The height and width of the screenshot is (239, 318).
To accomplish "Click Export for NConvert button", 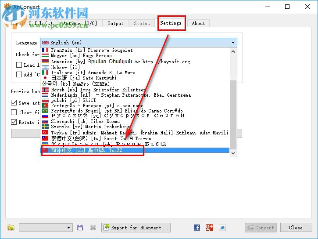I will coord(136,228).
